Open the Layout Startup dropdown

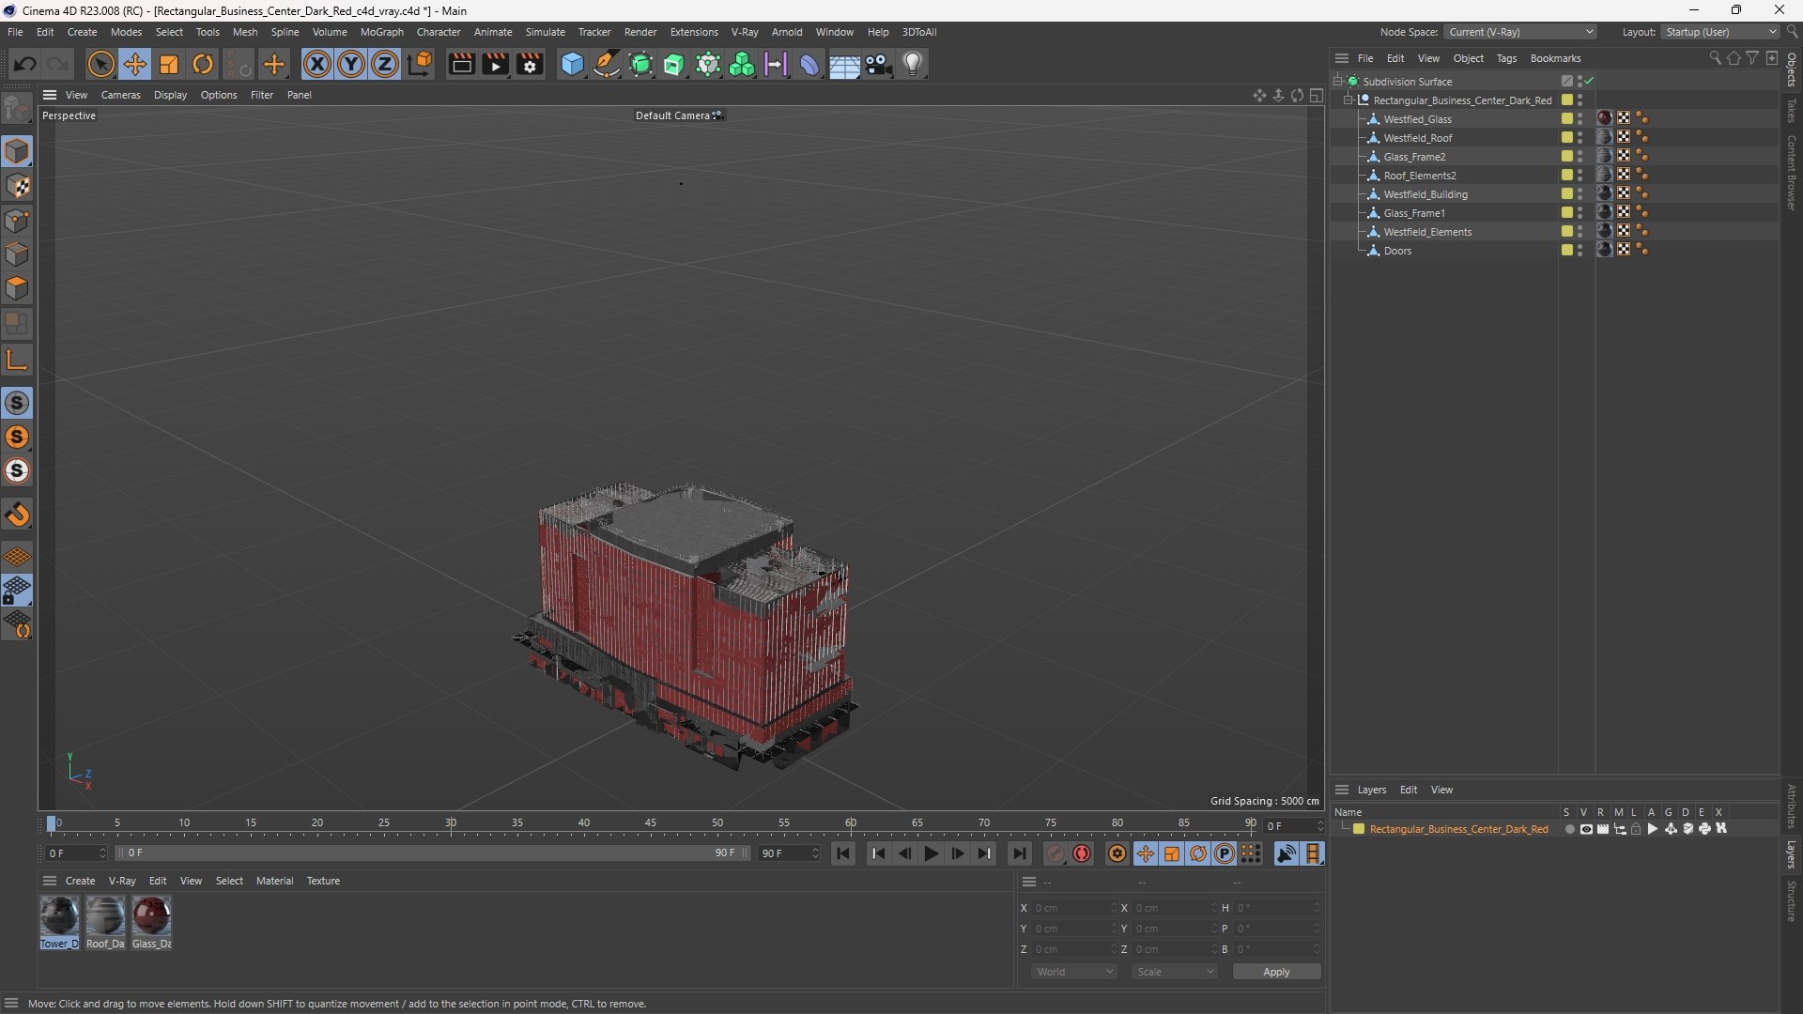(1720, 32)
